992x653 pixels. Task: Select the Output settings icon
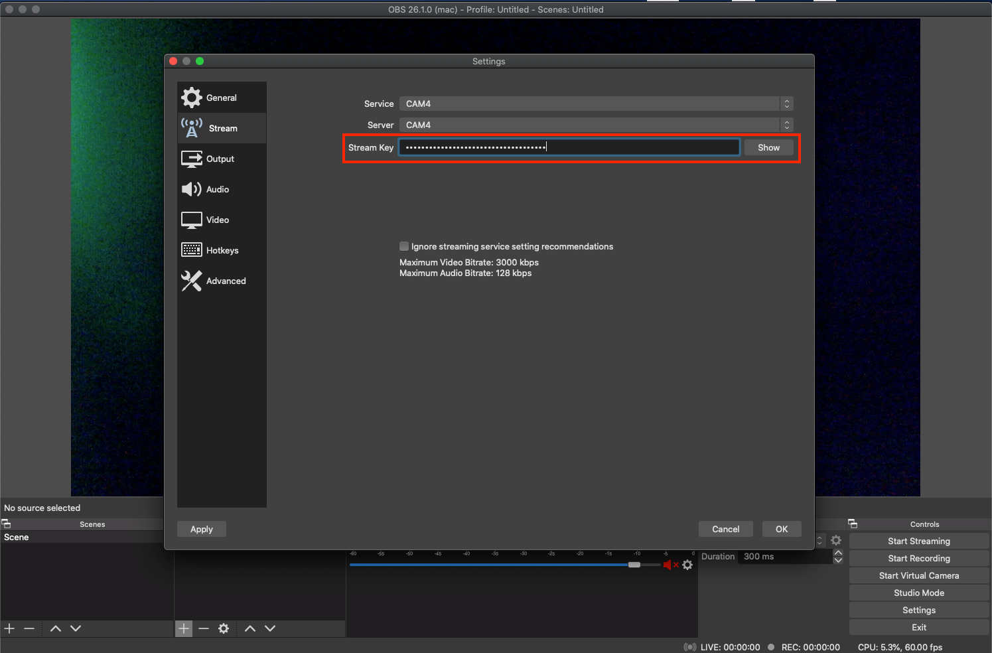[x=192, y=159]
